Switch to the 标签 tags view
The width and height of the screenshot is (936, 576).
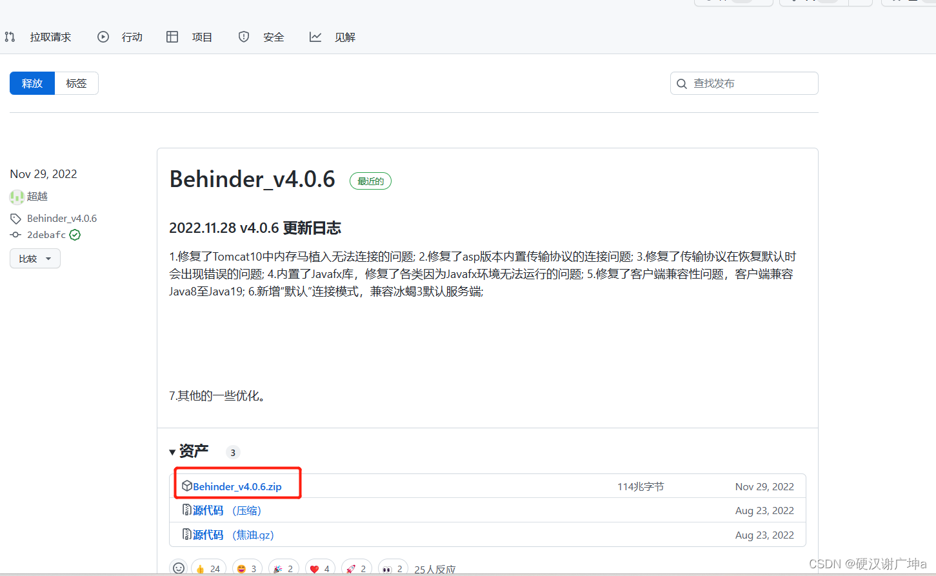pos(76,83)
